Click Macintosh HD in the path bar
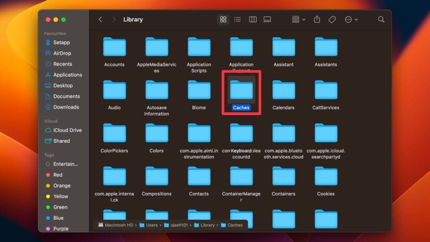 [x=116, y=225]
